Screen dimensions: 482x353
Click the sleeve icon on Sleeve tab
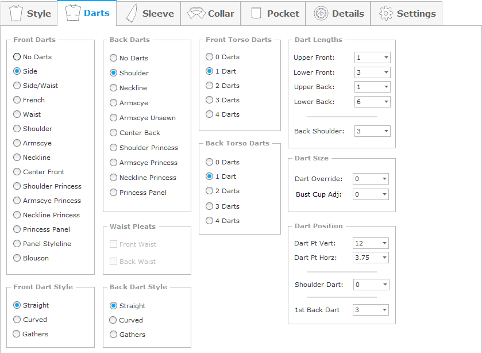(x=132, y=13)
